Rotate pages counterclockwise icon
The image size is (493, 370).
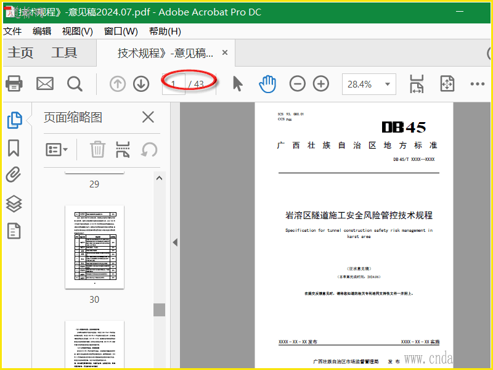(149, 149)
